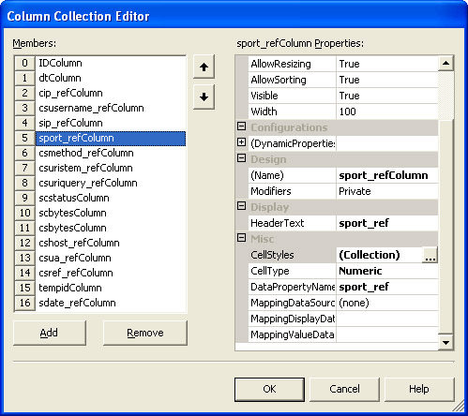
Task: Edit the (Name) value sport_refColumn
Action: pos(387,175)
